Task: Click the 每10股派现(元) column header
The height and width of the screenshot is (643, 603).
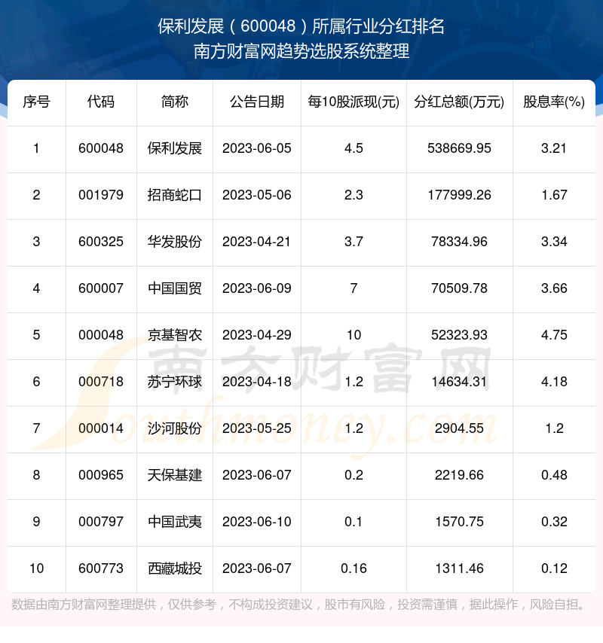Action: coord(354,102)
